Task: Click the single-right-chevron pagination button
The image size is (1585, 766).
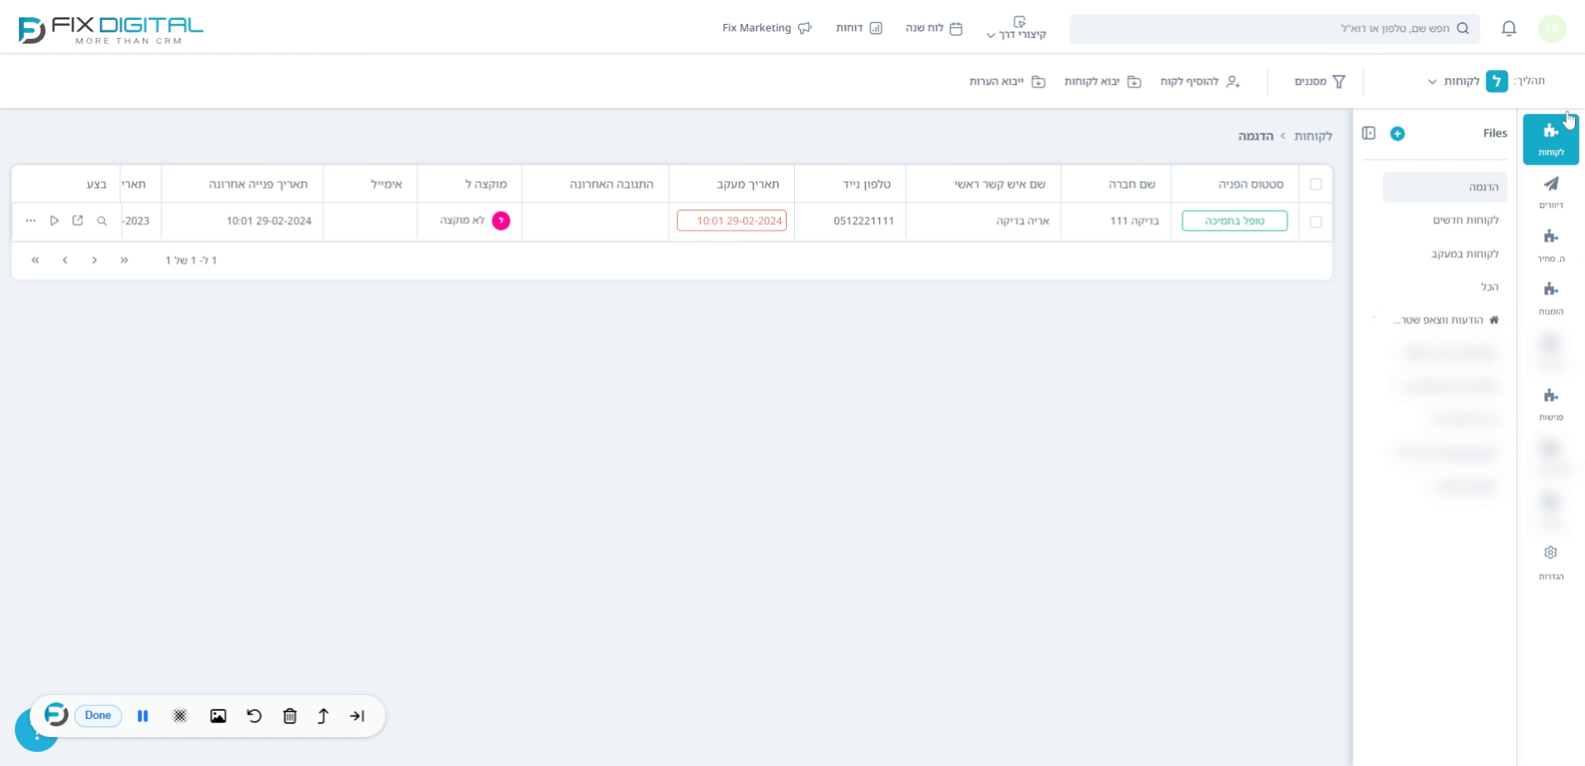Action: 95,260
